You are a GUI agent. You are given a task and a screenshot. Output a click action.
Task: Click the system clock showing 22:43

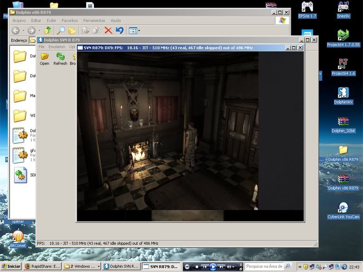pos(354,267)
